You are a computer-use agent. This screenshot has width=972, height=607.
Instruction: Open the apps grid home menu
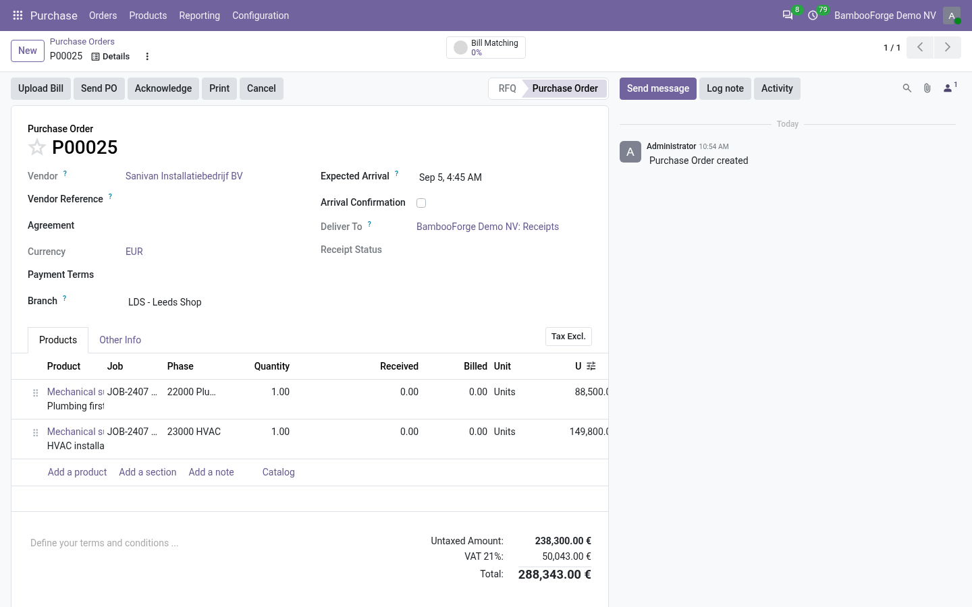18,16
